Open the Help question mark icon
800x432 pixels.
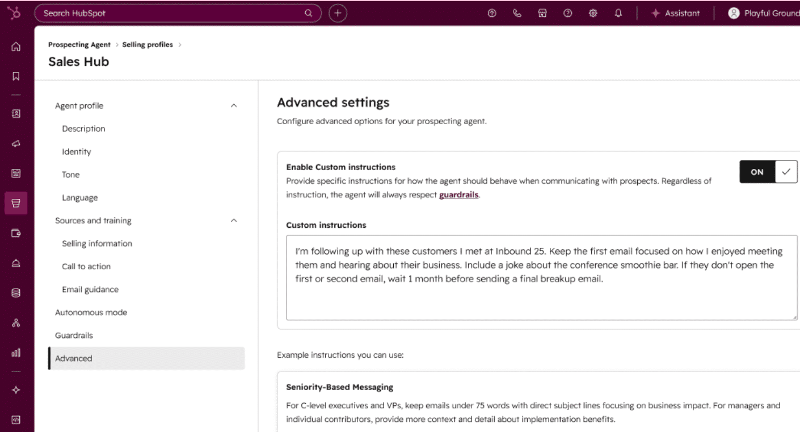click(x=567, y=13)
